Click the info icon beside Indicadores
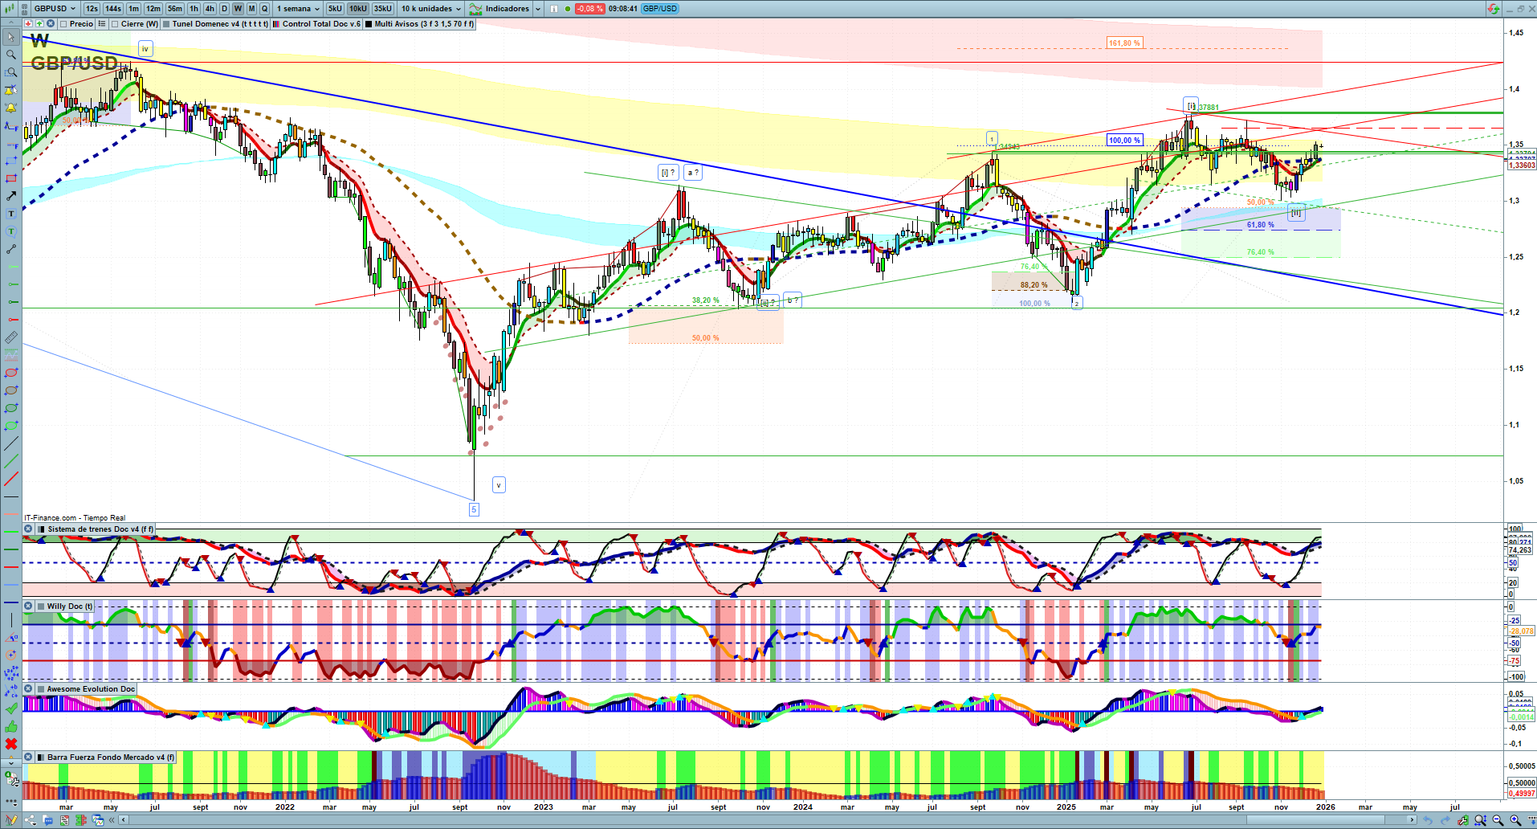 [554, 9]
